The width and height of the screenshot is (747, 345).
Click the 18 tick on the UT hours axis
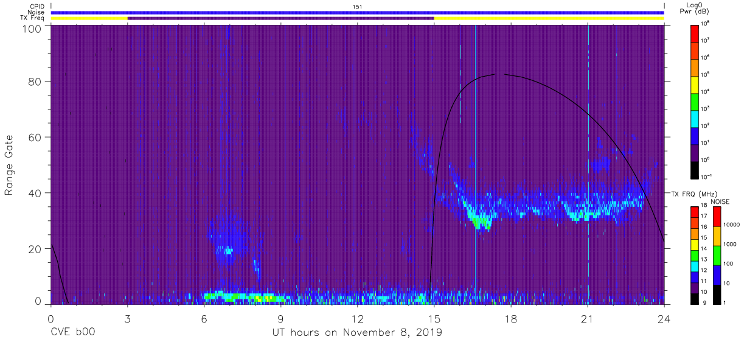pyautogui.click(x=511, y=318)
